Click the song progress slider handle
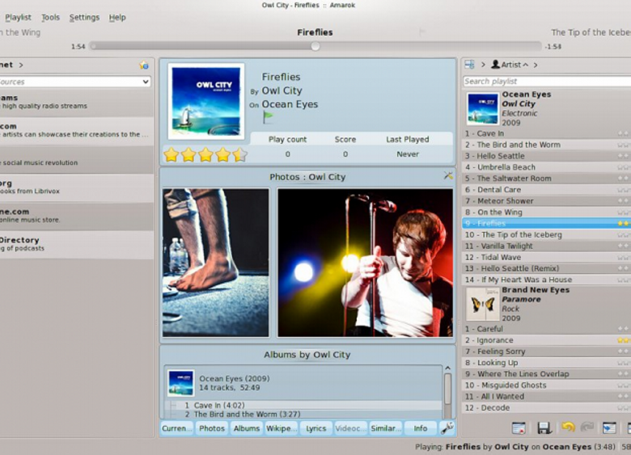Screen dimensions: 631x455 click(x=315, y=46)
